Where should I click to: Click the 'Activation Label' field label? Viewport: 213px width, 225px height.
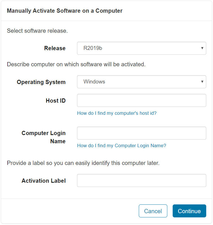coord(44,181)
